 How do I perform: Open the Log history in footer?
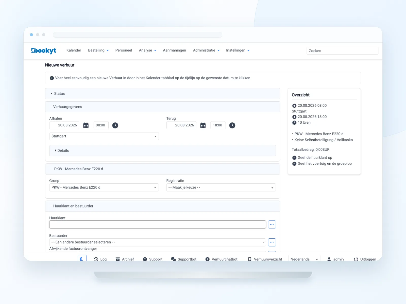click(100, 259)
